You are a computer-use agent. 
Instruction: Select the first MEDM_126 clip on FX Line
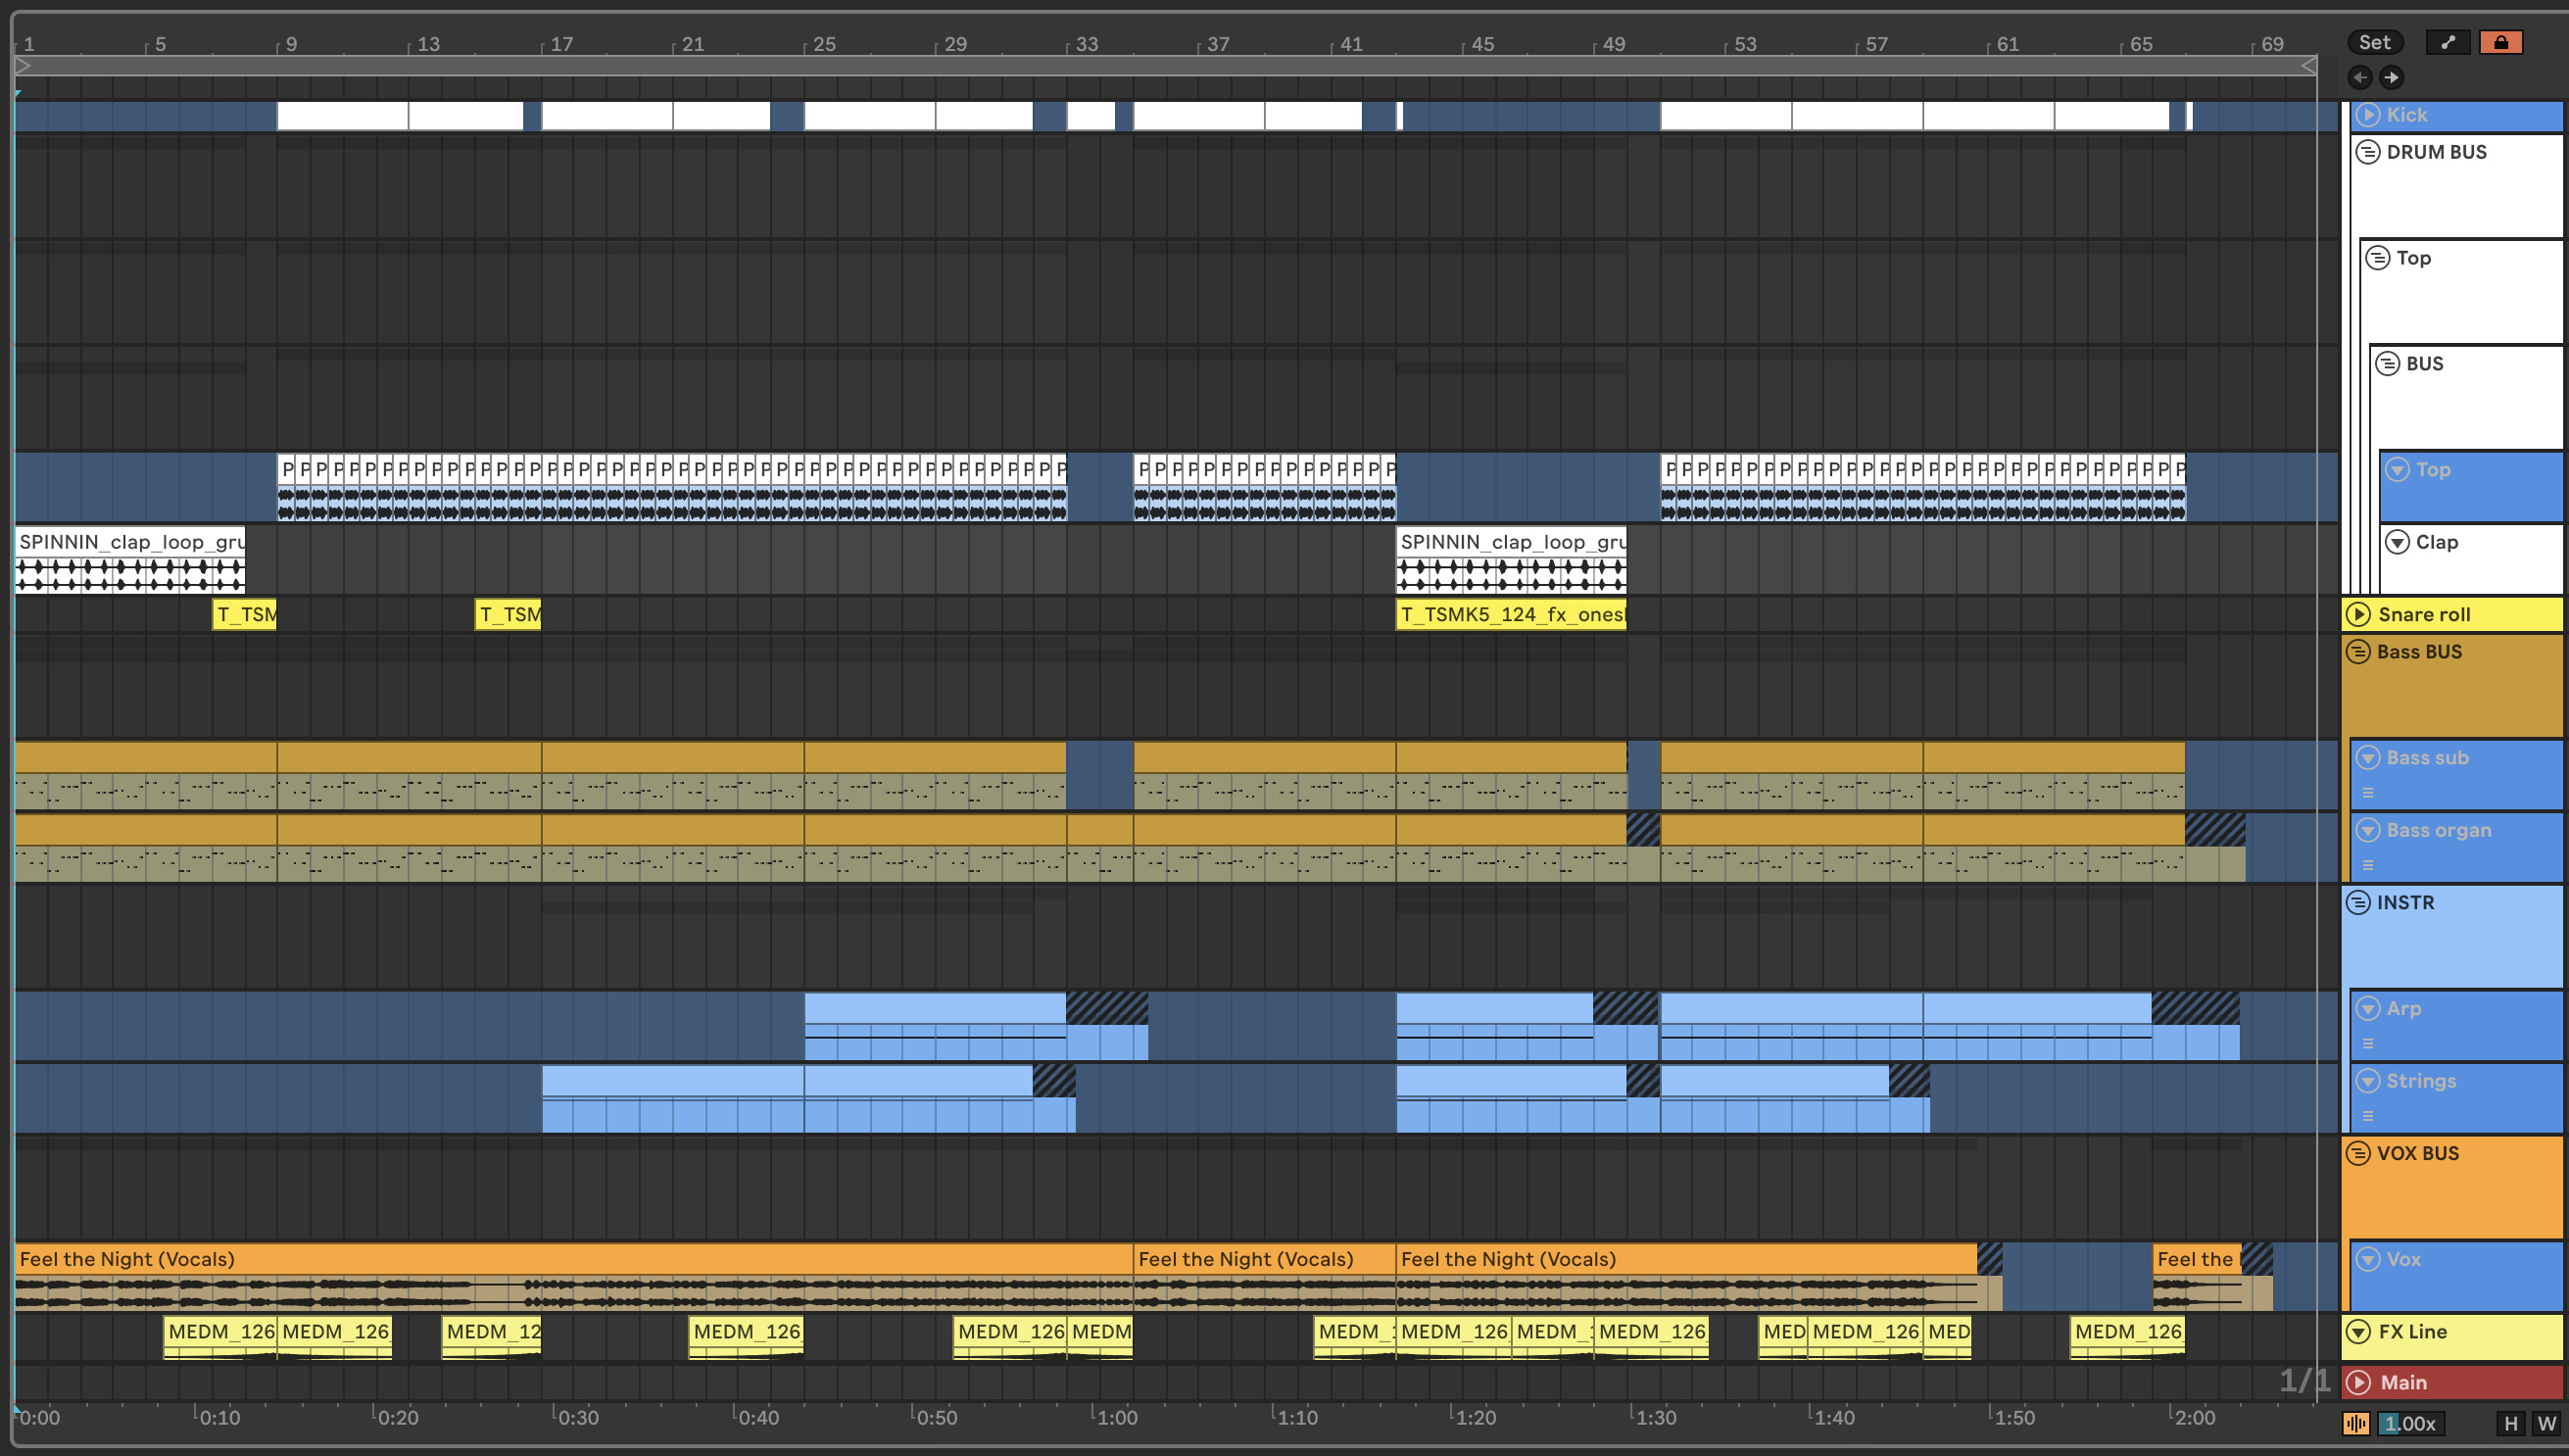(x=220, y=1338)
